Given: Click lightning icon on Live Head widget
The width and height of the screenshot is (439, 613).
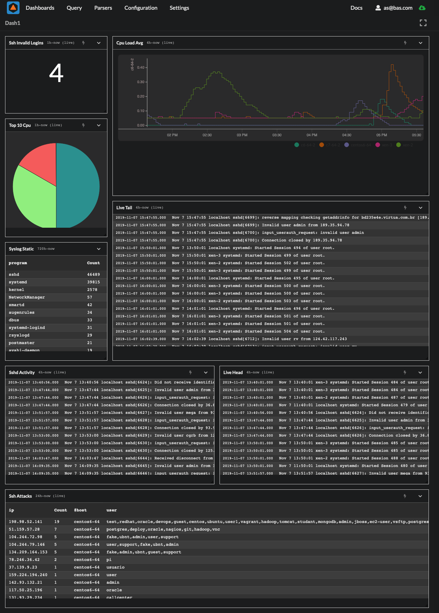Looking at the screenshot, I should click(x=405, y=373).
